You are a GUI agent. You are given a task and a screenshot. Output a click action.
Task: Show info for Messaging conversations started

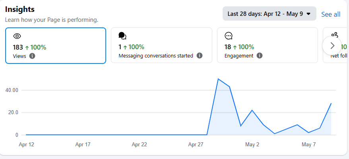coord(200,56)
